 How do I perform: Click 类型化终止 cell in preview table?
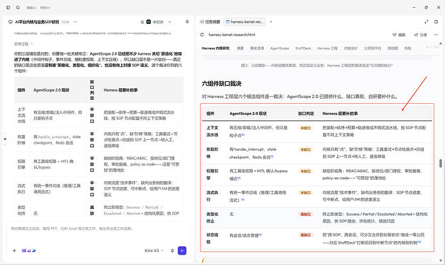coord(212,218)
